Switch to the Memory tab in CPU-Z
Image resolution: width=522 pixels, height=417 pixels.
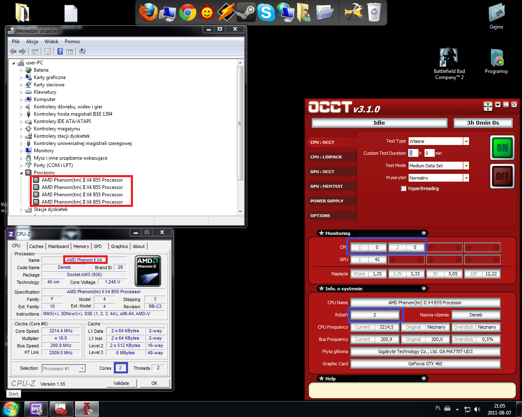click(x=81, y=246)
